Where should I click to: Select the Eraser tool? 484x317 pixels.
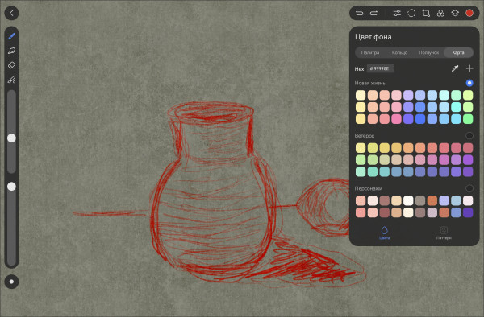(12, 65)
